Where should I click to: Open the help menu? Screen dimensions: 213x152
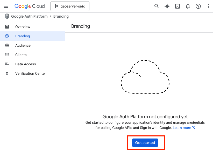coord(198,6)
